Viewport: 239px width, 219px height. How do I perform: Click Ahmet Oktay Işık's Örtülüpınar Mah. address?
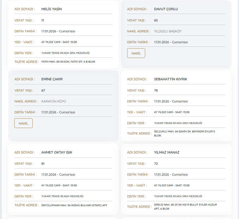point(74,205)
